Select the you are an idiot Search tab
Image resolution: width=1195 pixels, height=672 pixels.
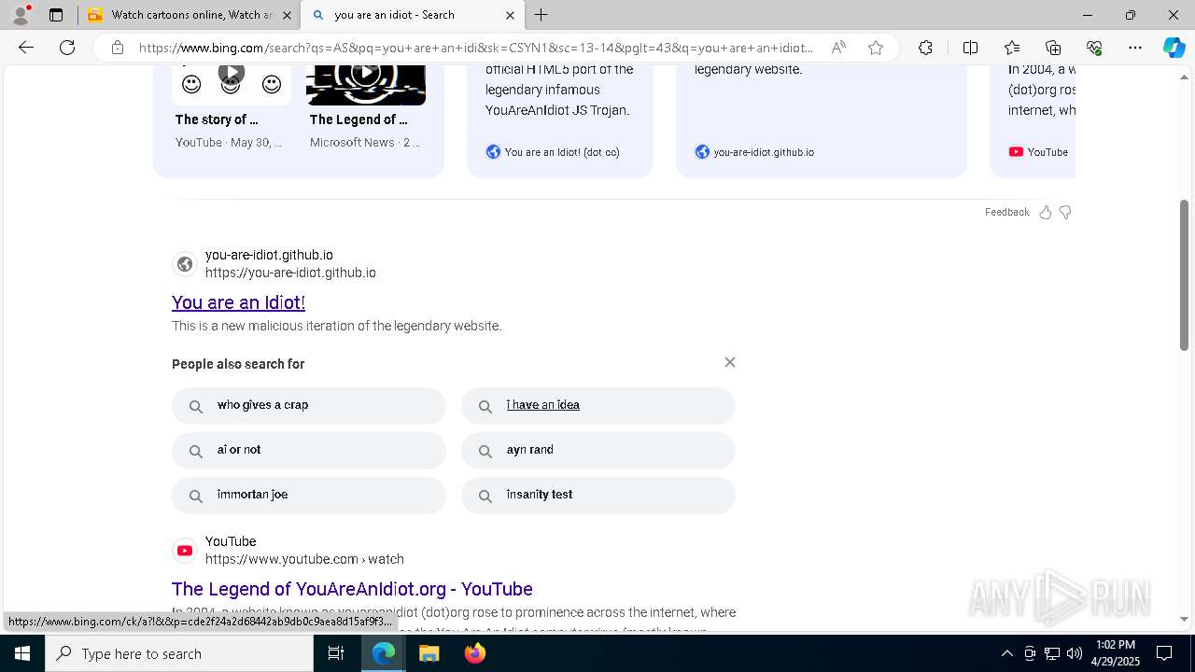click(x=414, y=15)
